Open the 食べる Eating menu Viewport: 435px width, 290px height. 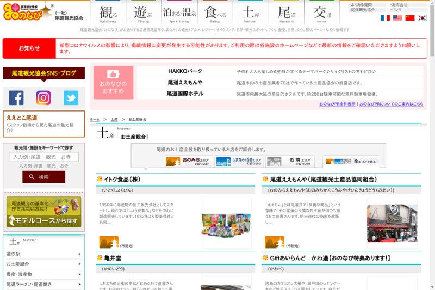pyautogui.click(x=215, y=13)
